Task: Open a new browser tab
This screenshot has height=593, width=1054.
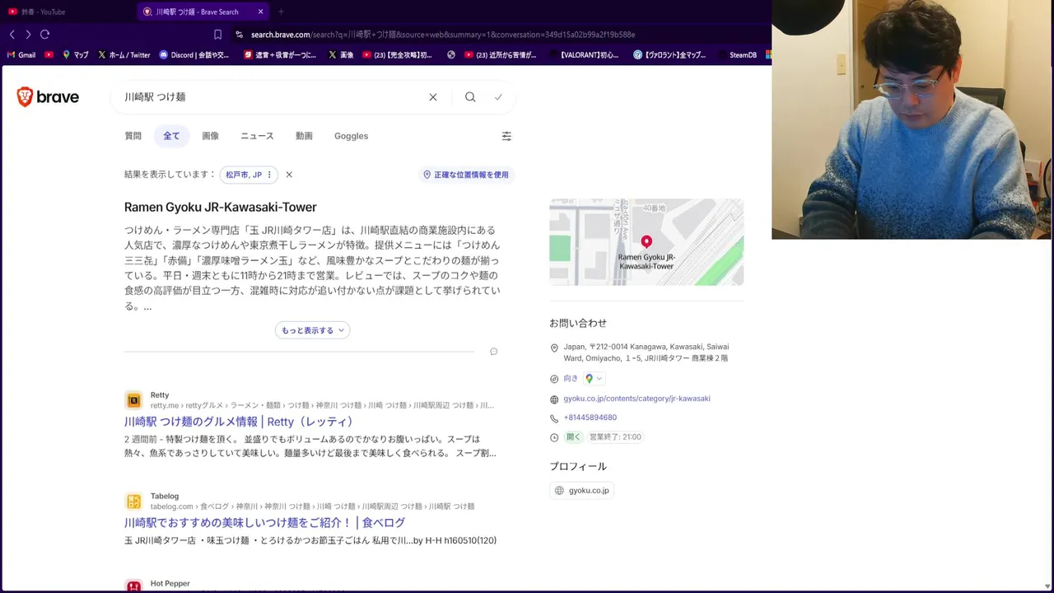Action: click(x=281, y=12)
